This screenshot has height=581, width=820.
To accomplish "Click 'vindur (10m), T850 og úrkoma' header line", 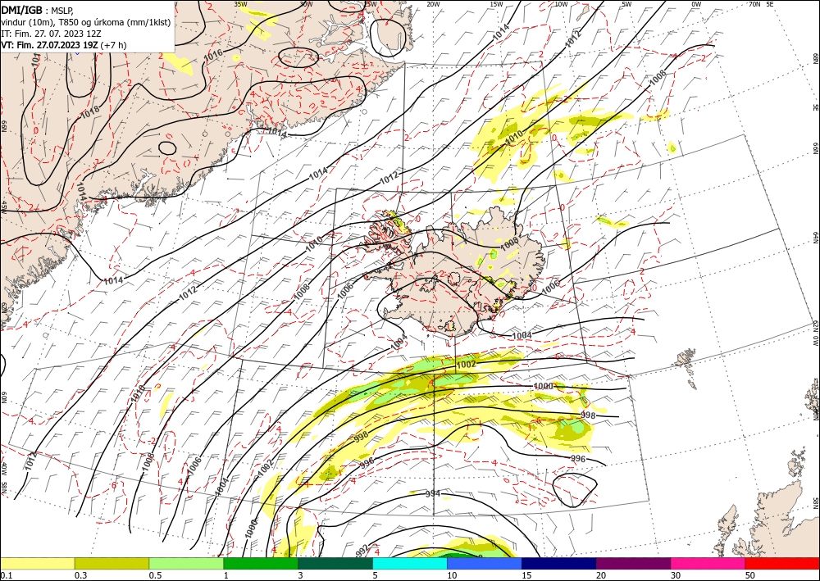I will pyautogui.click(x=86, y=22).
